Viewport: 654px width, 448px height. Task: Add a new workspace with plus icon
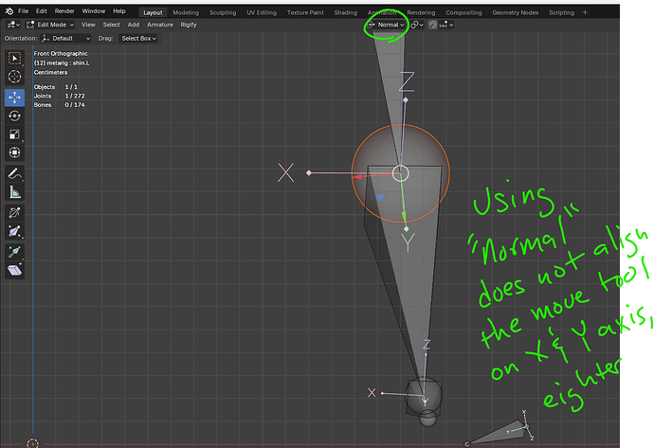(x=585, y=12)
